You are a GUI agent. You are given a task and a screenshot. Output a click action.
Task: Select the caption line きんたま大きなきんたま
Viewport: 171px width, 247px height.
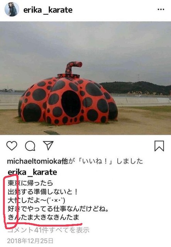tap(43, 217)
